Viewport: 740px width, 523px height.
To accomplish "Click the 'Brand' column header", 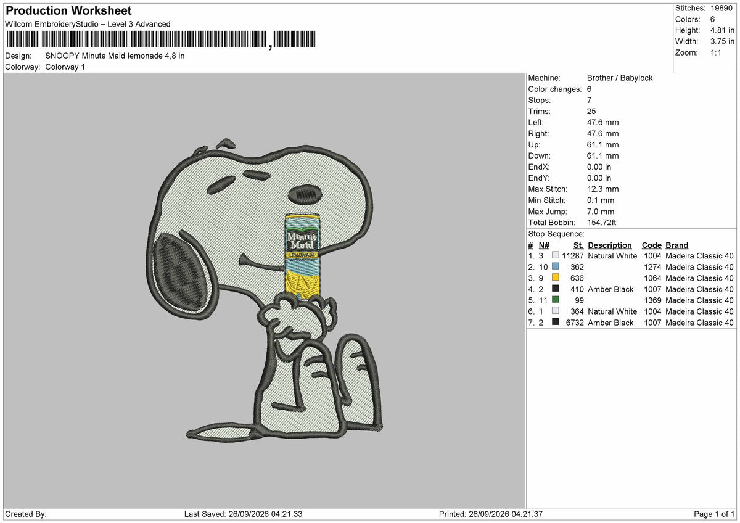I will coord(677,245).
